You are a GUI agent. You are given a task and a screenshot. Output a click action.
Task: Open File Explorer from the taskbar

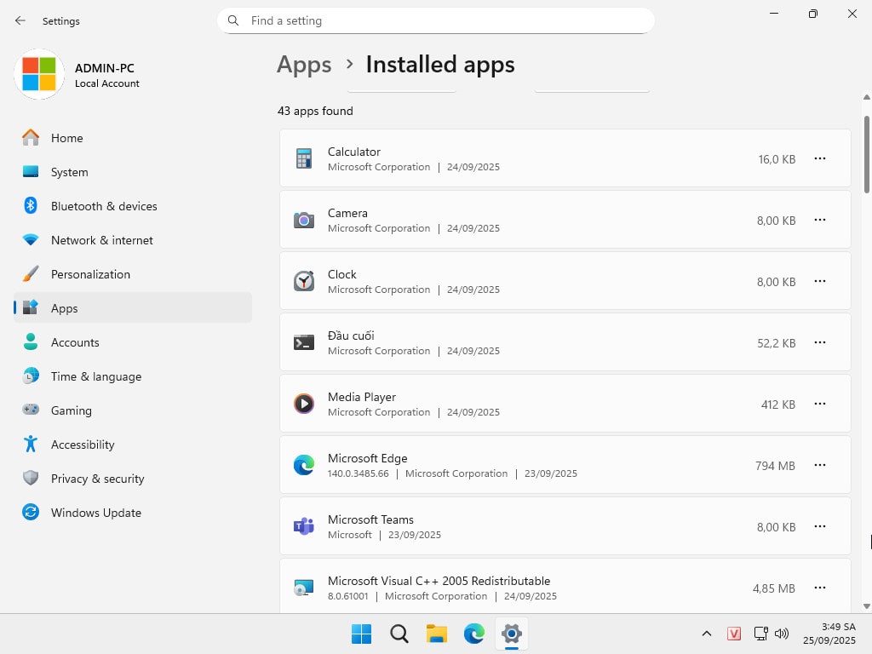coord(437,634)
